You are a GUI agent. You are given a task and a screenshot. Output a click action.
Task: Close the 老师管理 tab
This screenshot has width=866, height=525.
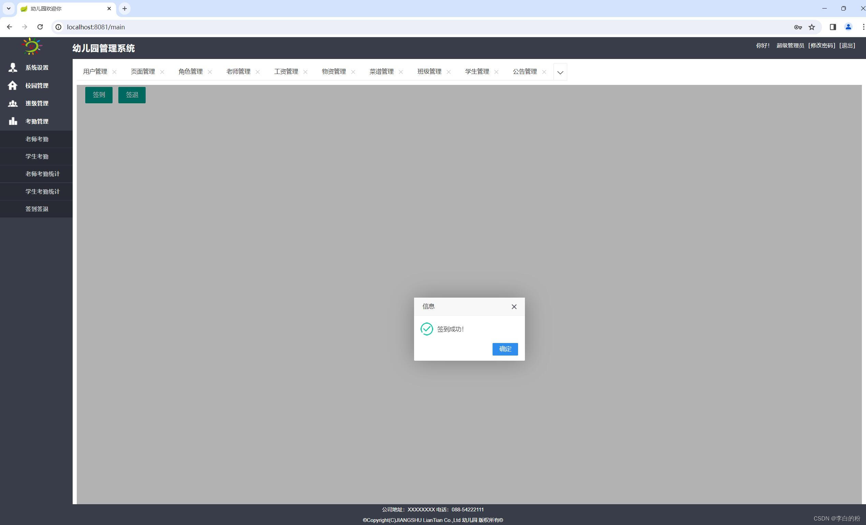coord(258,72)
